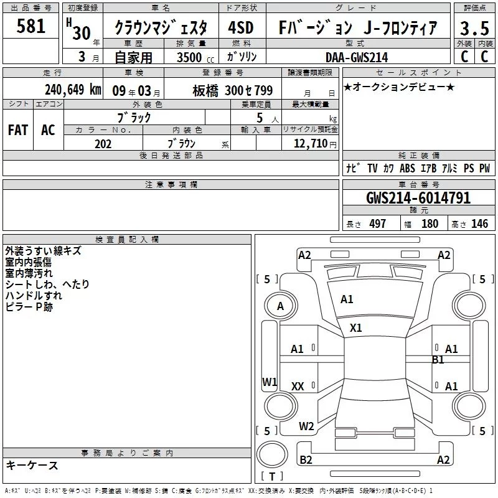Select the interior color ブラウン
This screenshot has width=498, height=498.
coord(182,144)
